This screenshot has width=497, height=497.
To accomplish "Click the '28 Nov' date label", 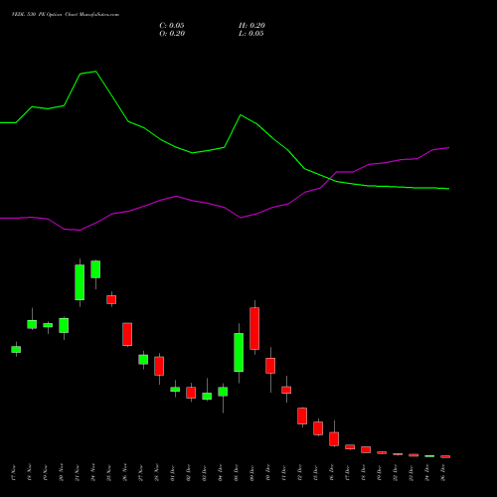I will click(x=157, y=472).
